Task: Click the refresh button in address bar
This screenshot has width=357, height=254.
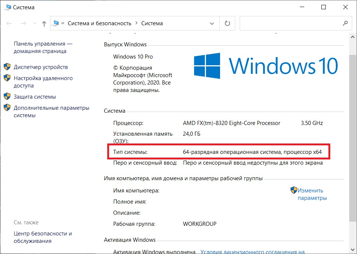Action: click(x=227, y=23)
